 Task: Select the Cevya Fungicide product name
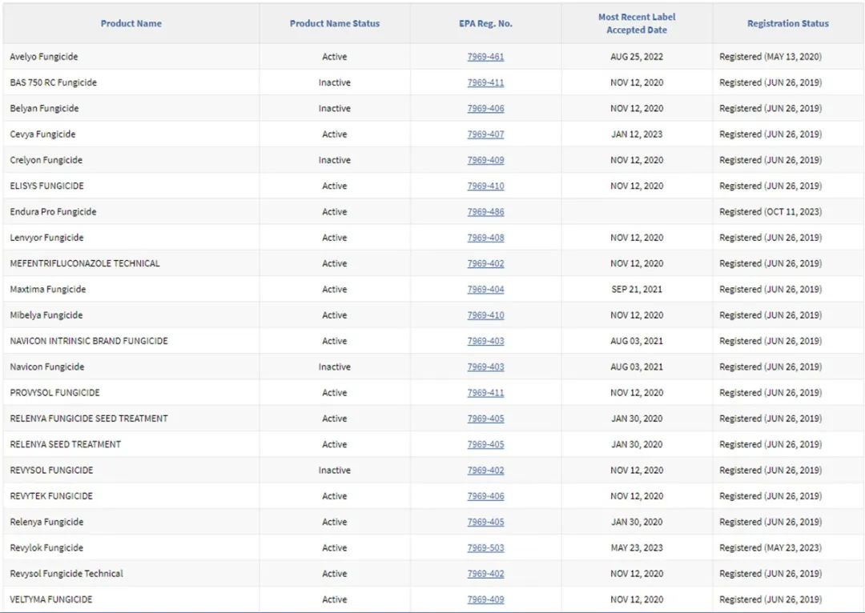[x=42, y=134]
